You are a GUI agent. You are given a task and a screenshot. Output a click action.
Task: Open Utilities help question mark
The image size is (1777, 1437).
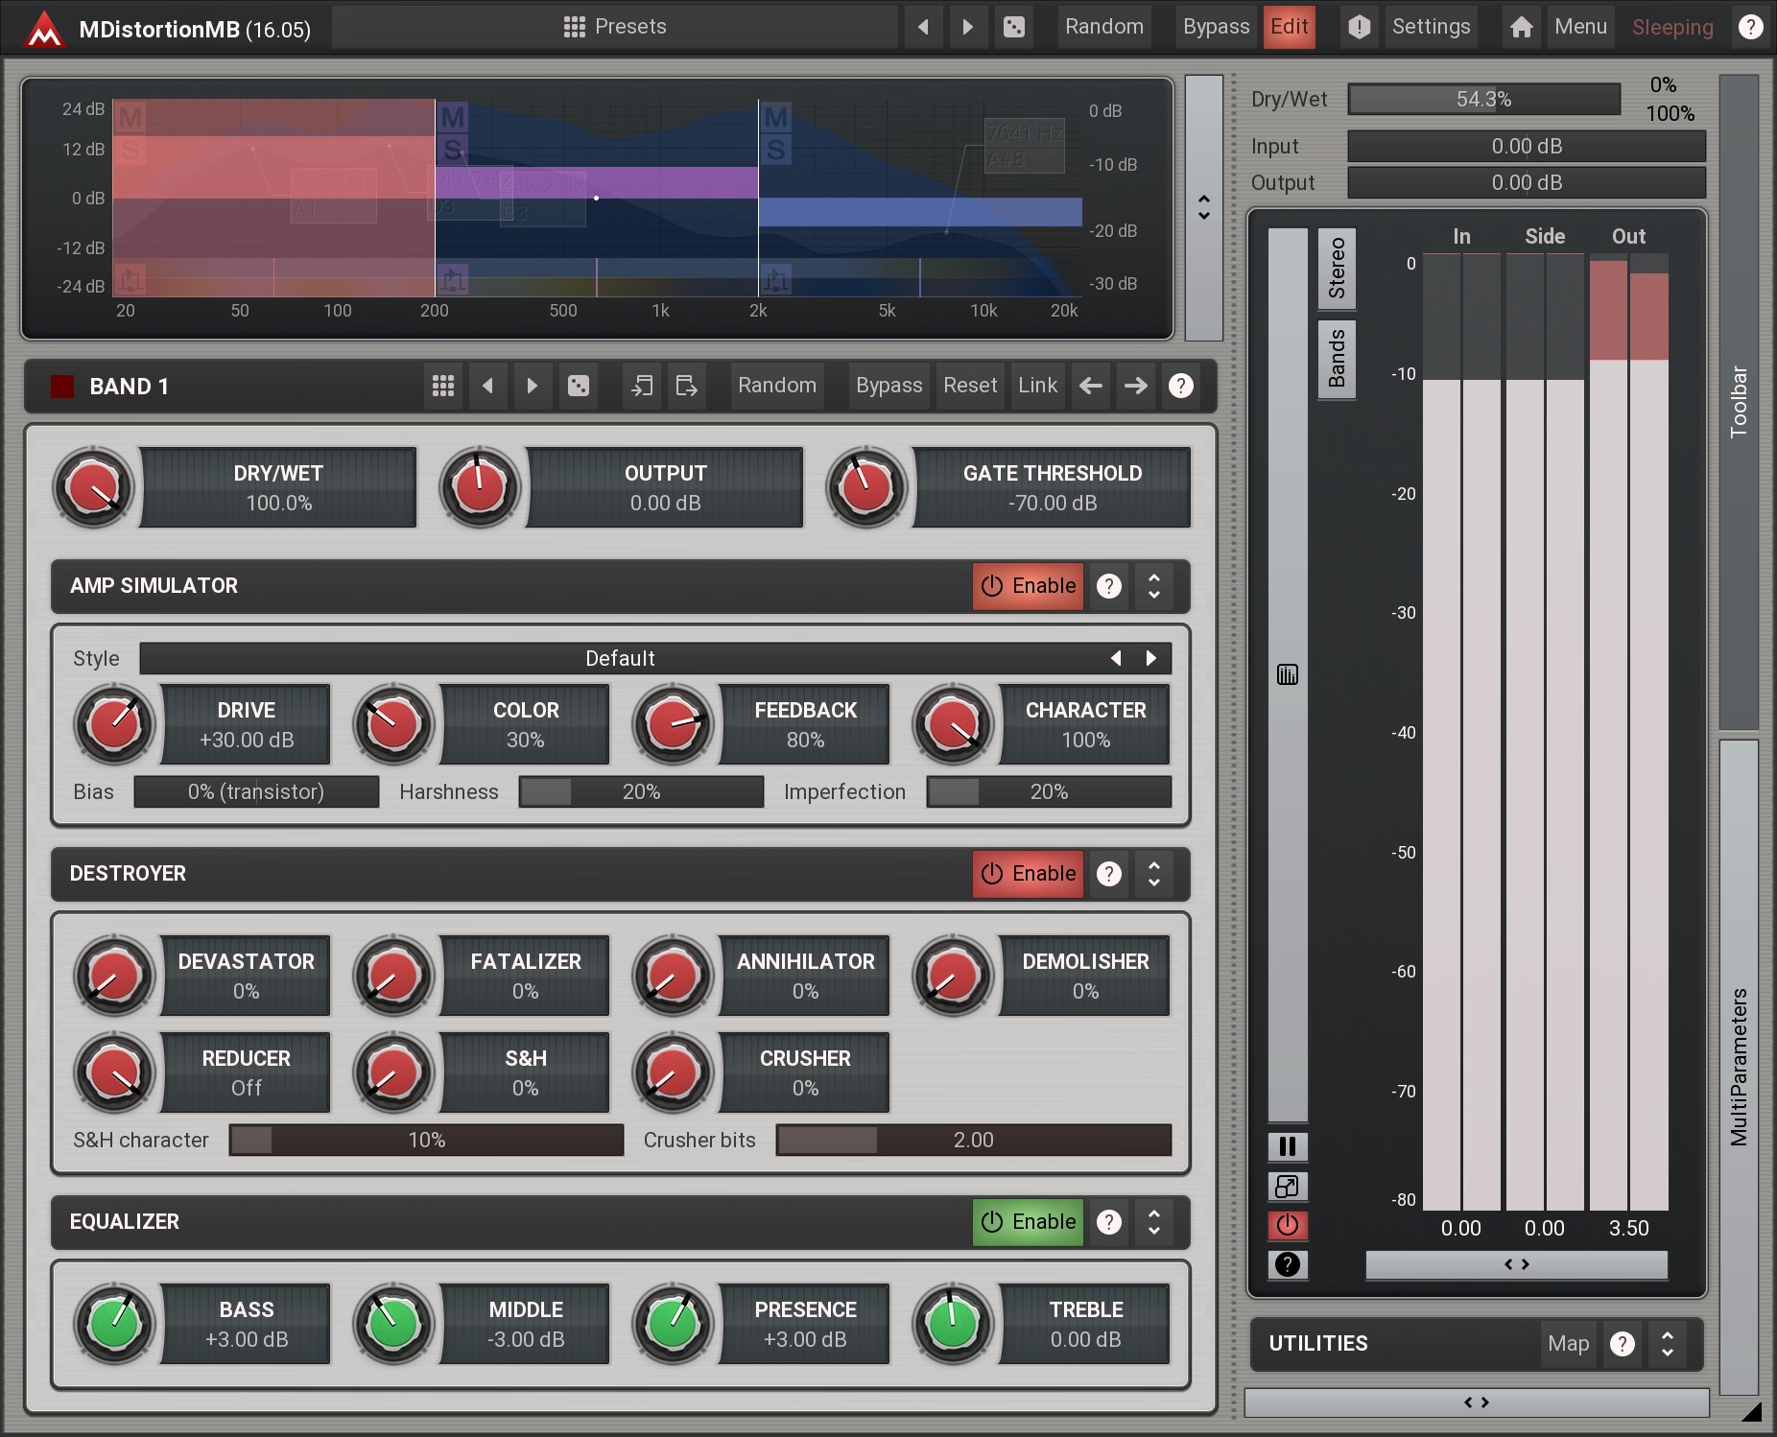pos(1623,1344)
